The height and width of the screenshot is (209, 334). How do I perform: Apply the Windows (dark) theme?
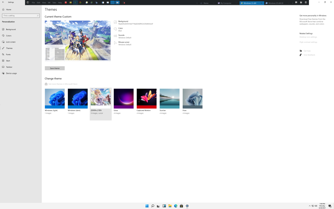click(78, 99)
